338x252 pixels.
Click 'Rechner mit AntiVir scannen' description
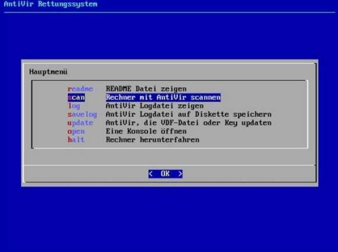tap(163, 98)
